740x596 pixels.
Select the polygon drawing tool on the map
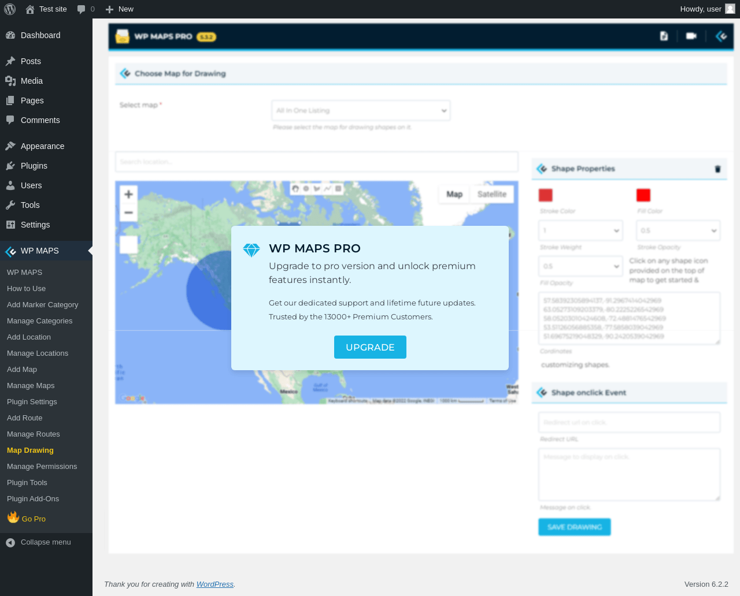[x=317, y=188]
